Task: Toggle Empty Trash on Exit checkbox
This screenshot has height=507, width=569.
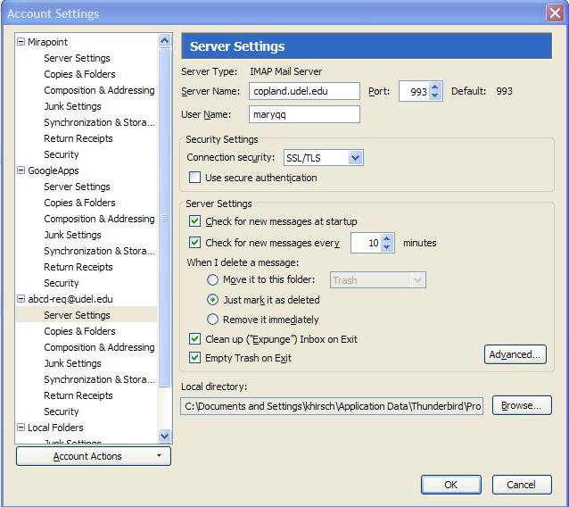Action: [195, 358]
